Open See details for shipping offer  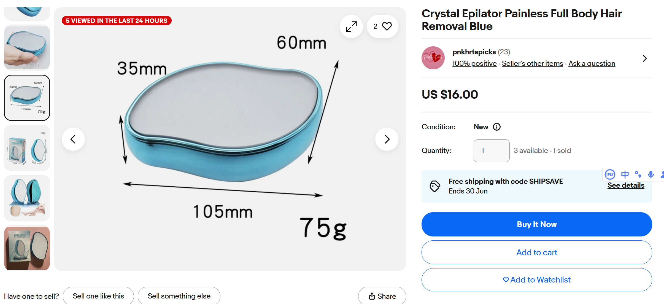coord(626,185)
